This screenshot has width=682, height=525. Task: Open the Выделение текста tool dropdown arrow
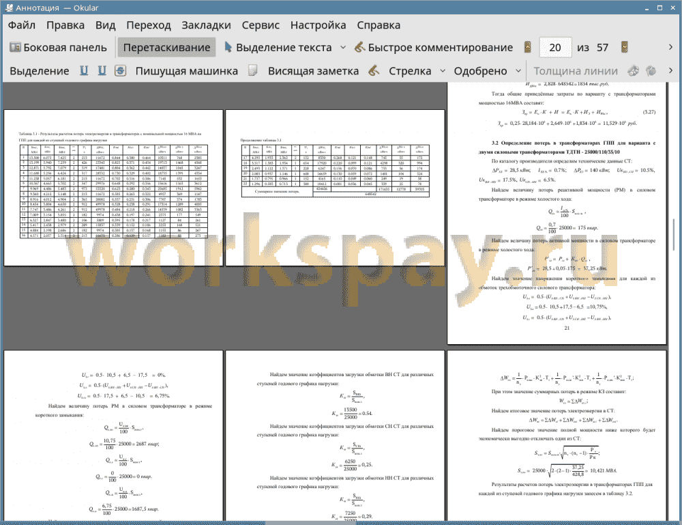coord(343,48)
